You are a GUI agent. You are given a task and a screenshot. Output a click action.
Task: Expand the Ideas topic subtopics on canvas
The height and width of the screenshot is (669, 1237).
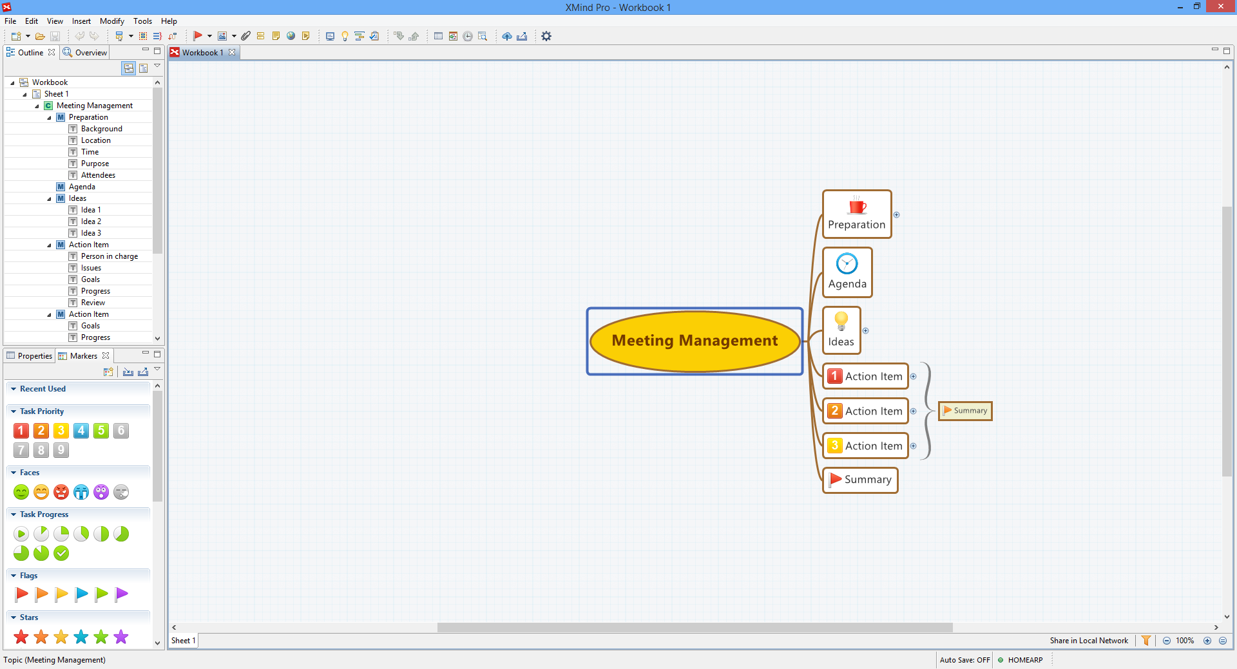click(866, 331)
